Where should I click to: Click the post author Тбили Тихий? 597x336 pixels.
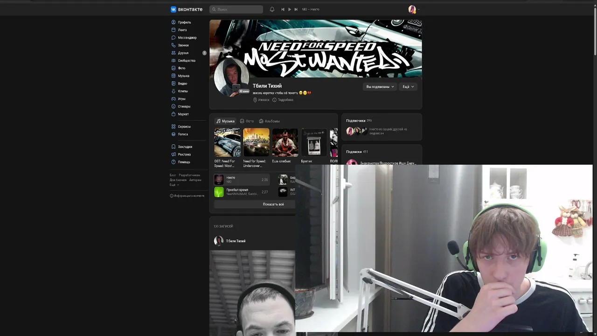coord(236,241)
